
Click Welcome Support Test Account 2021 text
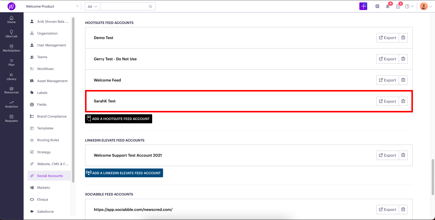[x=128, y=155]
